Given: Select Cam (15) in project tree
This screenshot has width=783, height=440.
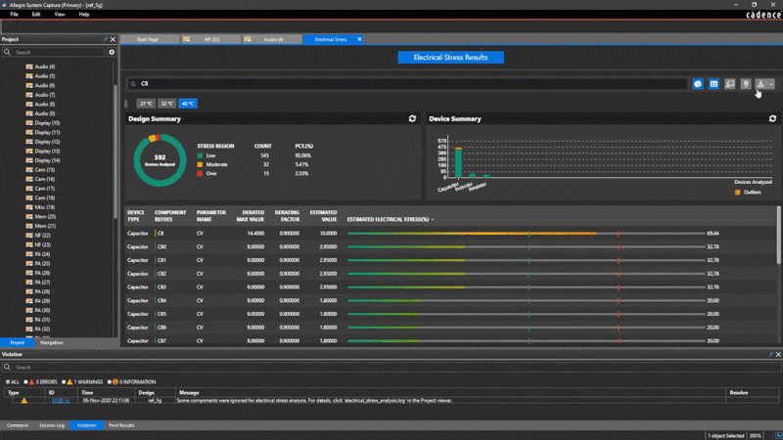Looking at the screenshot, I should tap(44, 169).
